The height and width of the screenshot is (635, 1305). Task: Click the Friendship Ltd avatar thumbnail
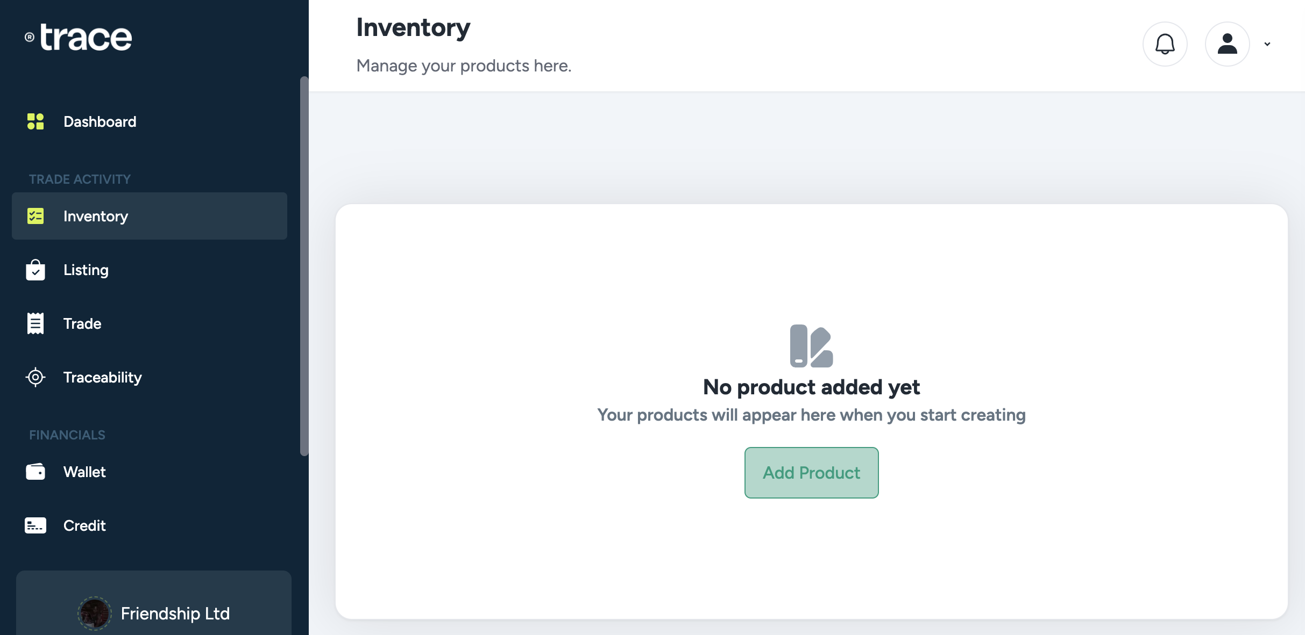click(x=95, y=613)
